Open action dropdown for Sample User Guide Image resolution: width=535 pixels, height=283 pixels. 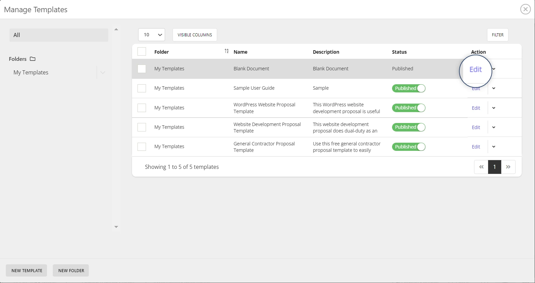[494, 88]
